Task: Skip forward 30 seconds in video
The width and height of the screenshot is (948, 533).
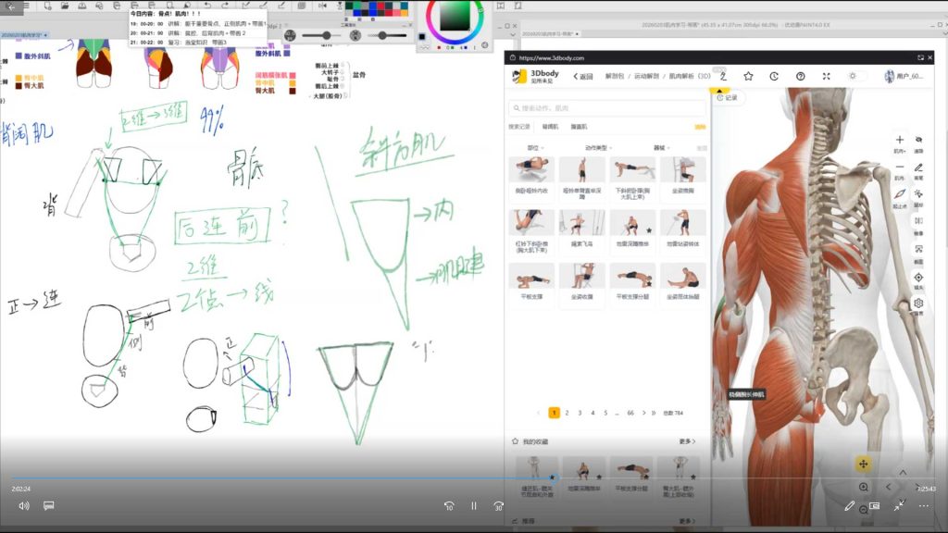Action: click(x=498, y=506)
